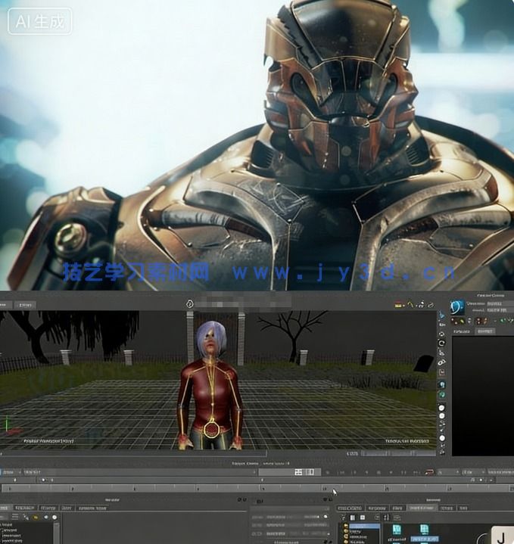Click the funnel filter icon in the content browser
The image size is (514, 544).
(343, 518)
